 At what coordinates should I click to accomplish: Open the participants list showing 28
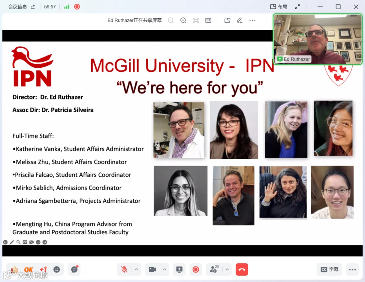pyautogui.click(x=214, y=269)
